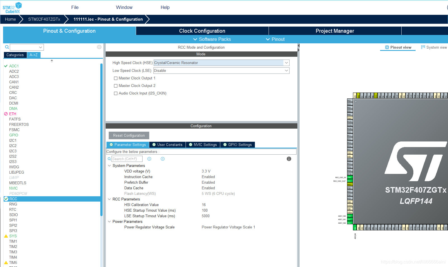Screen dimensions: 448x267
Task: Select TIM1 in the peripheral list
Action: [x=13, y=241]
